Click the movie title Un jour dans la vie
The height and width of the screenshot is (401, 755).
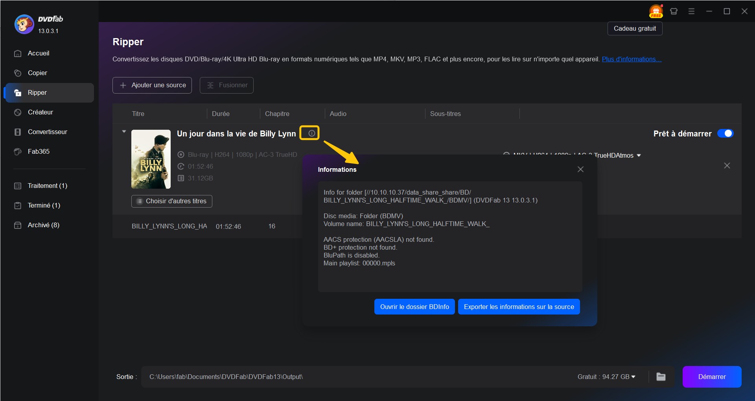[x=236, y=134]
